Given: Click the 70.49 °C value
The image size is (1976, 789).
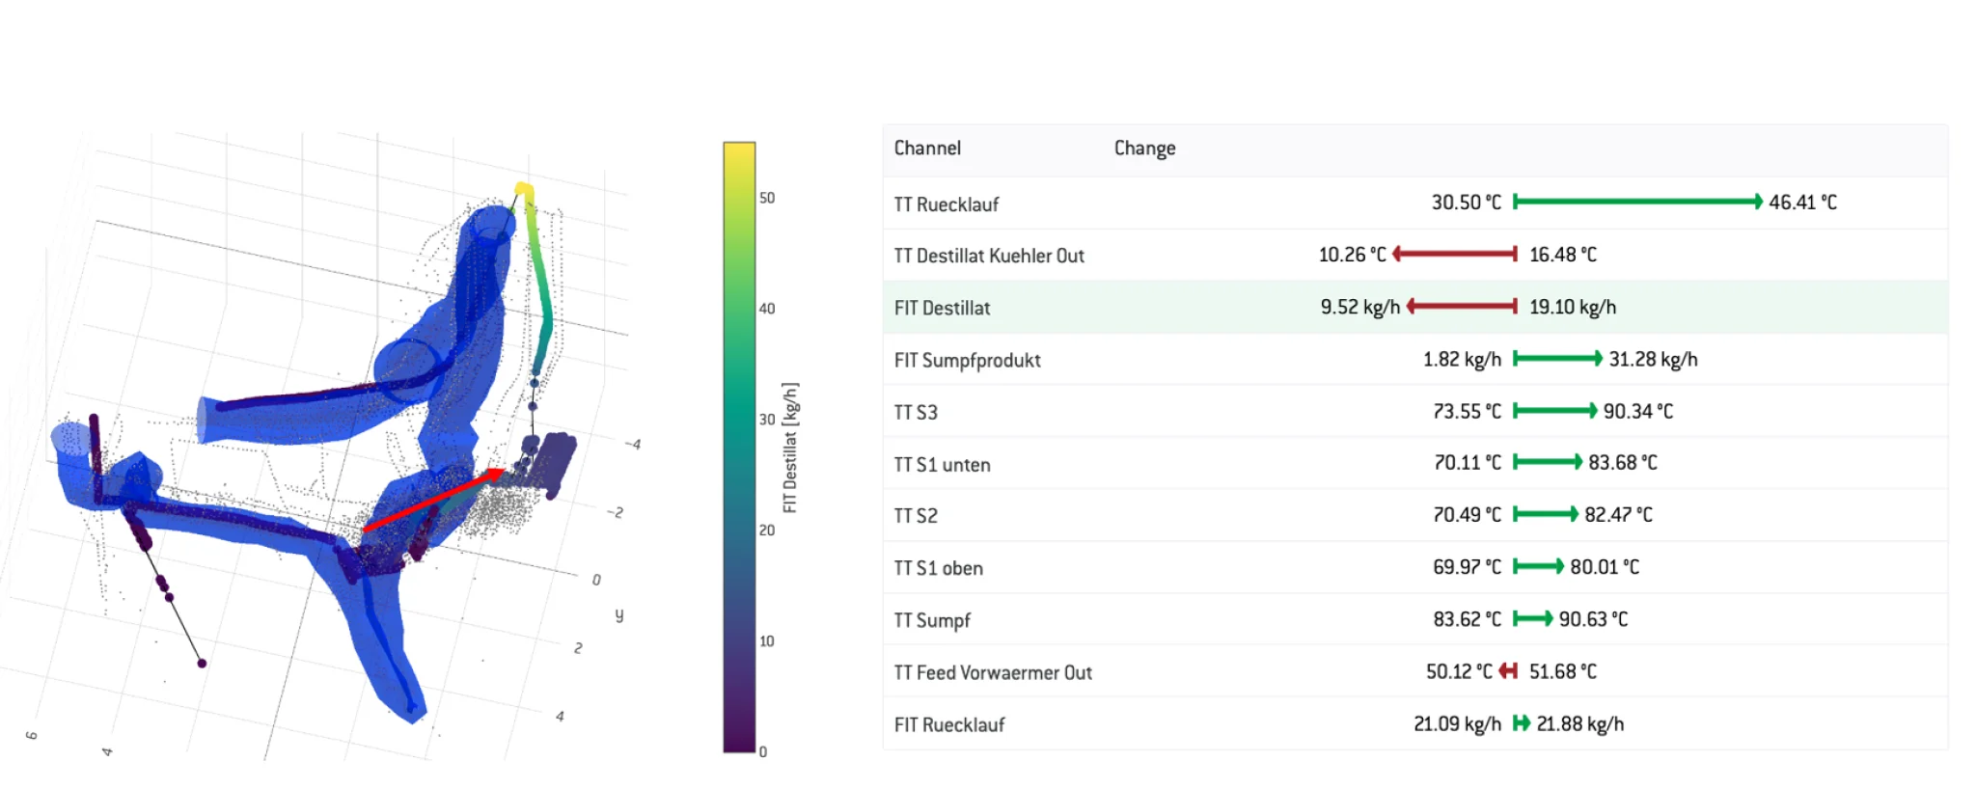Looking at the screenshot, I should tap(1467, 515).
